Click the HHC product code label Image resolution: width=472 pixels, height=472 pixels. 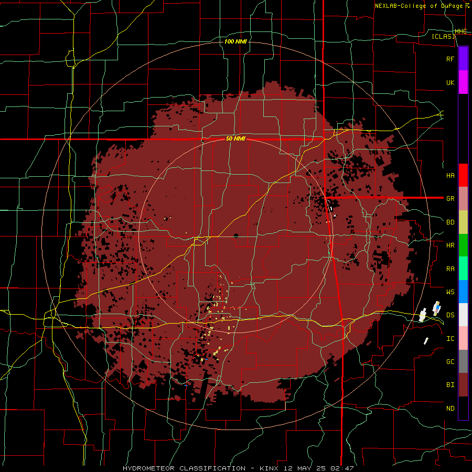460,31
